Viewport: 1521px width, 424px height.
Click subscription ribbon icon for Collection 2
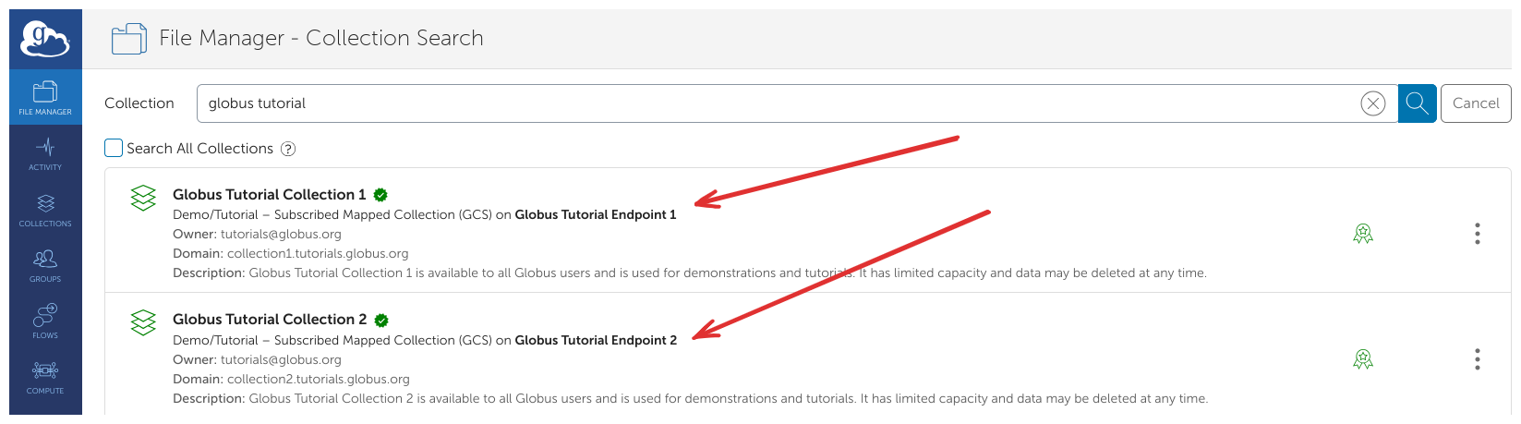pyautogui.click(x=1362, y=359)
